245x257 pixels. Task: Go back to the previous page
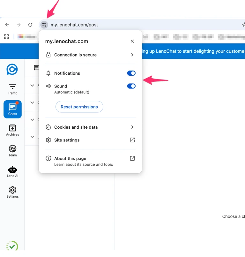pyautogui.click(x=7, y=25)
